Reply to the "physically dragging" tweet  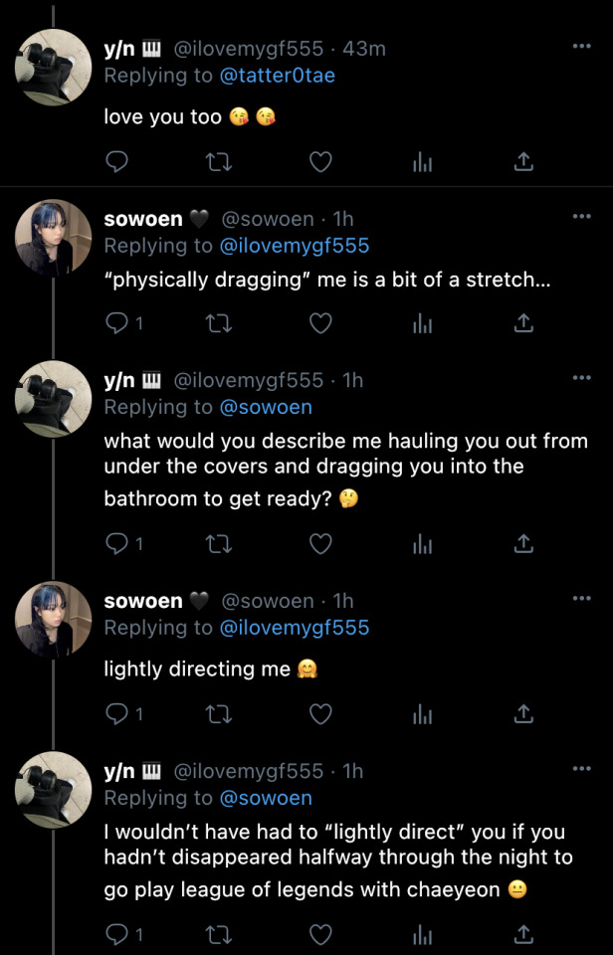pyautogui.click(x=116, y=323)
